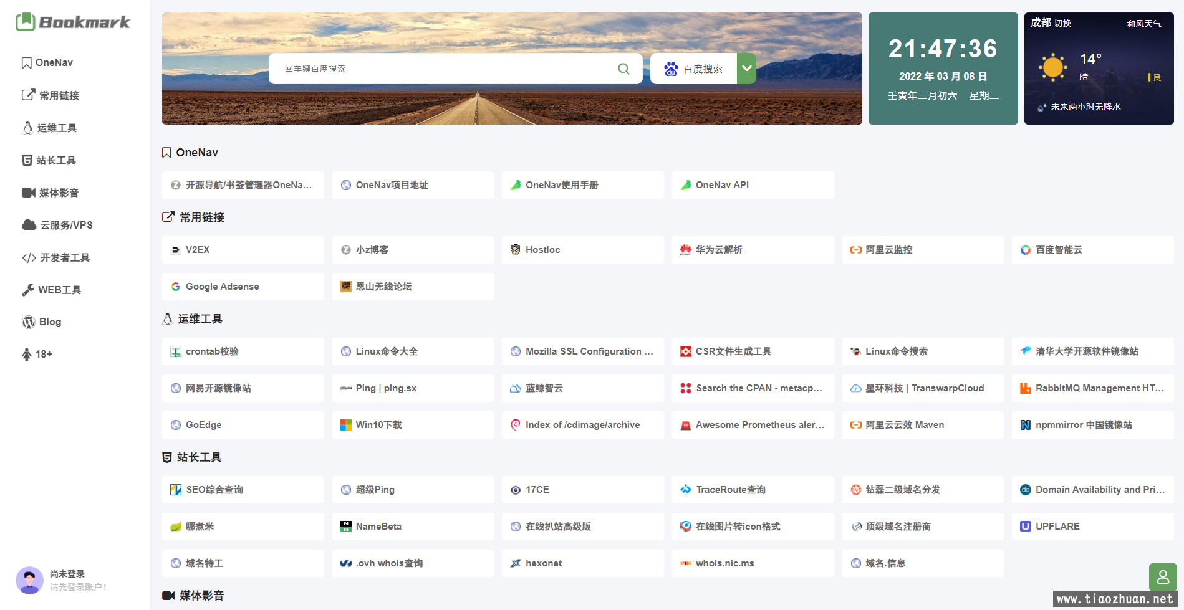Open GoEdge link card
This screenshot has width=1184, height=610.
243,425
